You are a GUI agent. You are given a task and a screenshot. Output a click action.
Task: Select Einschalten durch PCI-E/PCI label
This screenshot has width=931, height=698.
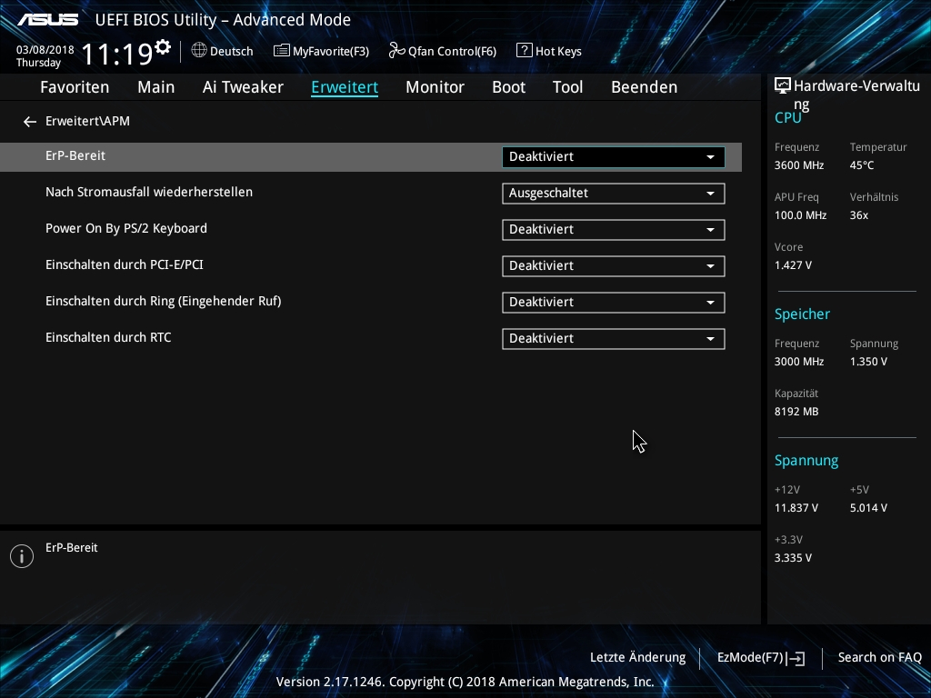pyautogui.click(x=125, y=264)
